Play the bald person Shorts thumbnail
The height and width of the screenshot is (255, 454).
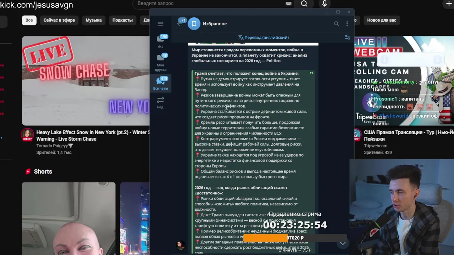[68, 219]
